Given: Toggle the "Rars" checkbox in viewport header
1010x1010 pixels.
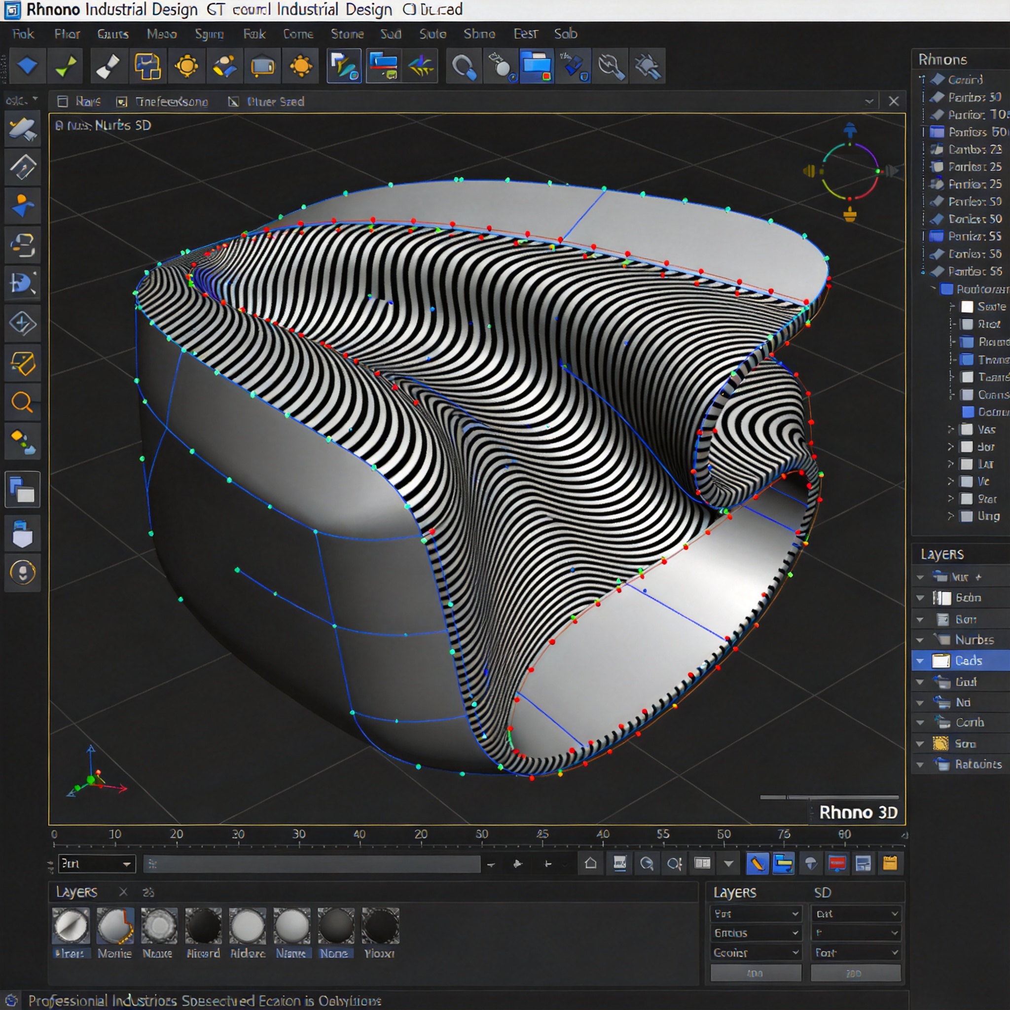Looking at the screenshot, I should [x=63, y=102].
